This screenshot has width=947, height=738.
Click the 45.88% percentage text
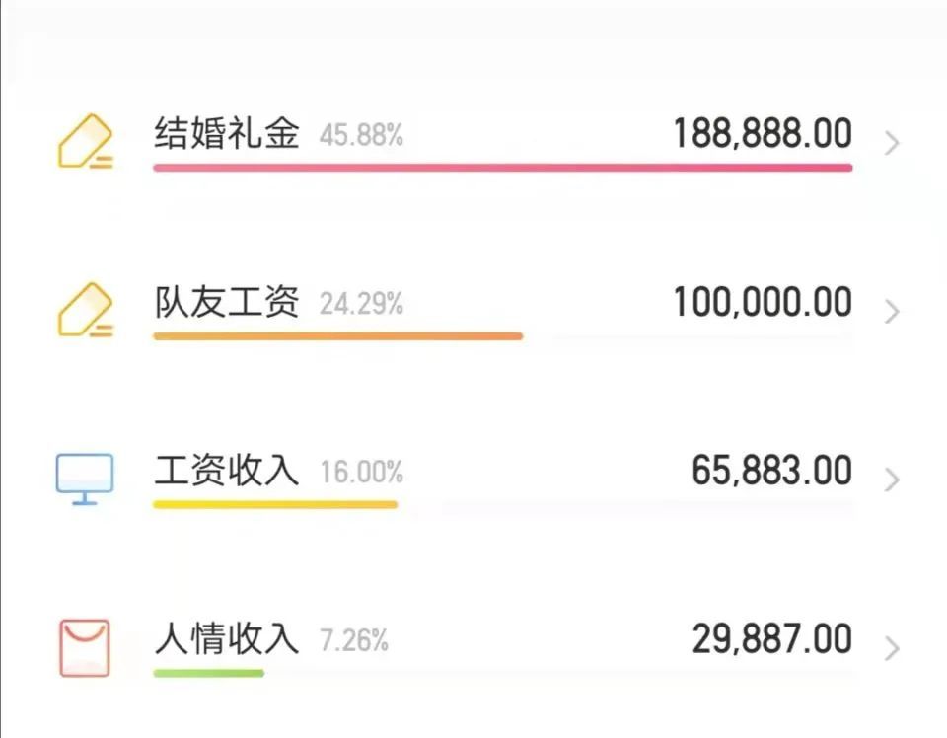click(x=361, y=136)
